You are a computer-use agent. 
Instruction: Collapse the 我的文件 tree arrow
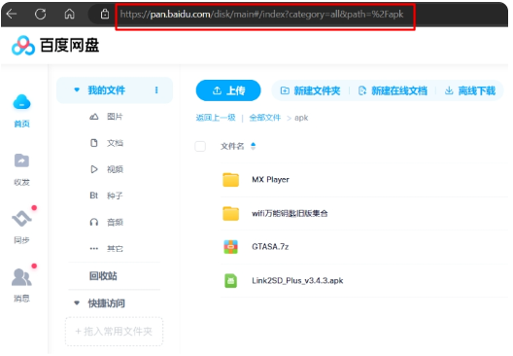(x=77, y=89)
